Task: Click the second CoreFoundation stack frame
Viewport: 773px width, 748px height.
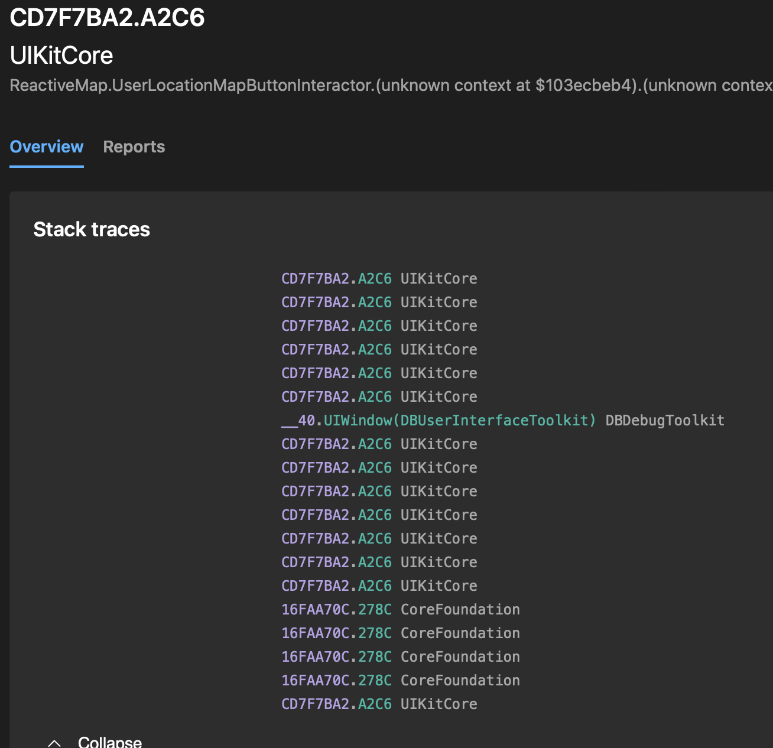Action: (x=400, y=633)
